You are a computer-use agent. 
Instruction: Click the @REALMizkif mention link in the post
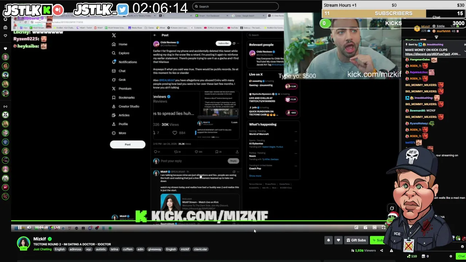(166, 80)
